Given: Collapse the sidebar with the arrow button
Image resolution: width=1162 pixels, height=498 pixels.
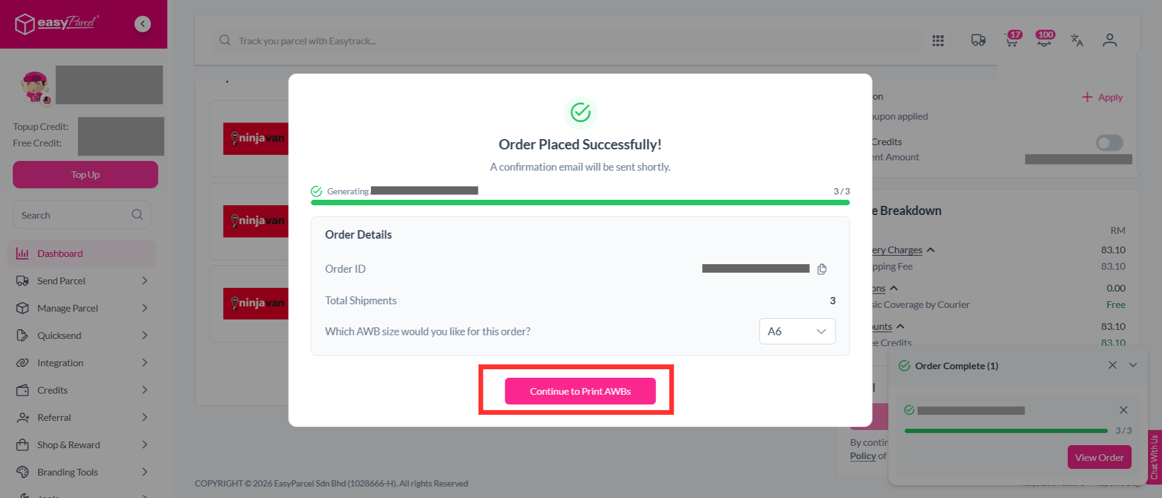Looking at the screenshot, I should click(x=142, y=24).
